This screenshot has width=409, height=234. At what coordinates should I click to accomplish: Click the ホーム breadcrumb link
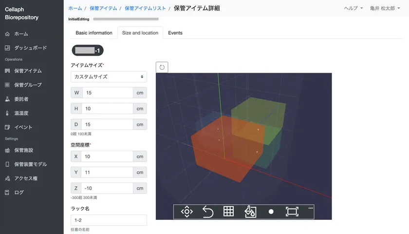click(75, 8)
